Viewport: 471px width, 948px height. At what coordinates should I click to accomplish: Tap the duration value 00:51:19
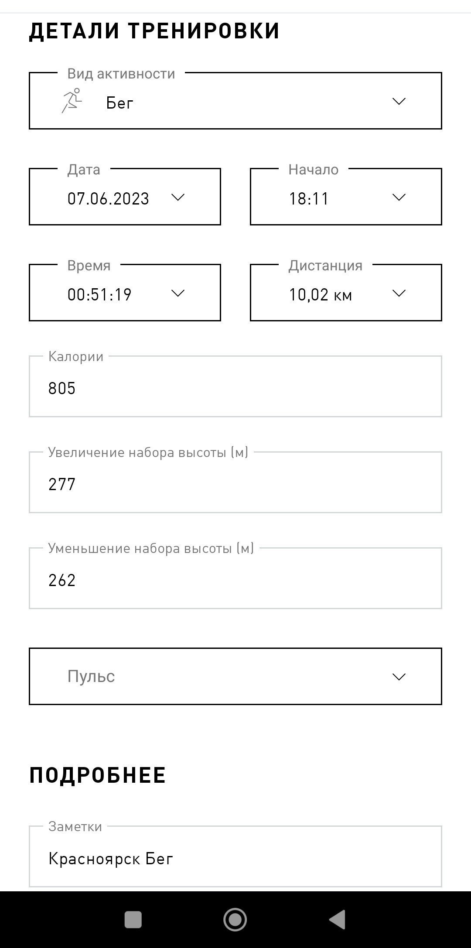pos(99,295)
